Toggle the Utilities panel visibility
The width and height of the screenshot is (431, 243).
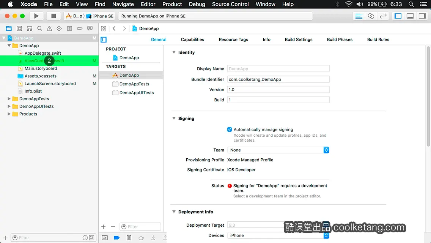point(422,16)
